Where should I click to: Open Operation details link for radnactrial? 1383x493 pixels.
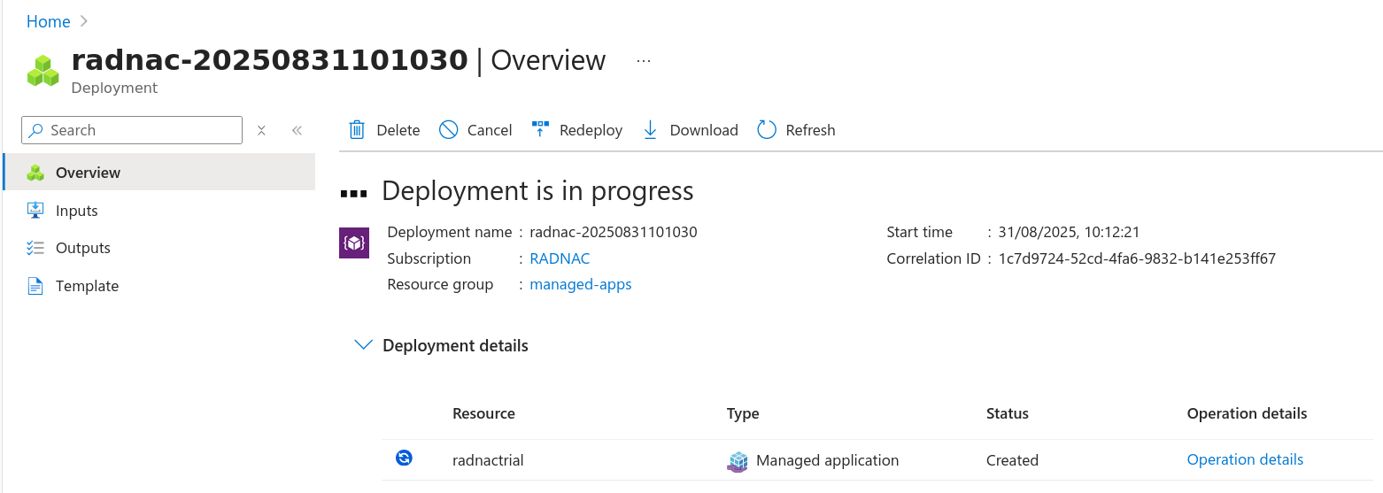click(1245, 459)
